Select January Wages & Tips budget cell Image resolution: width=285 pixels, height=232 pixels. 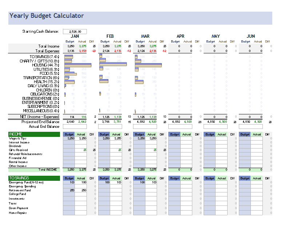[x=69, y=138]
